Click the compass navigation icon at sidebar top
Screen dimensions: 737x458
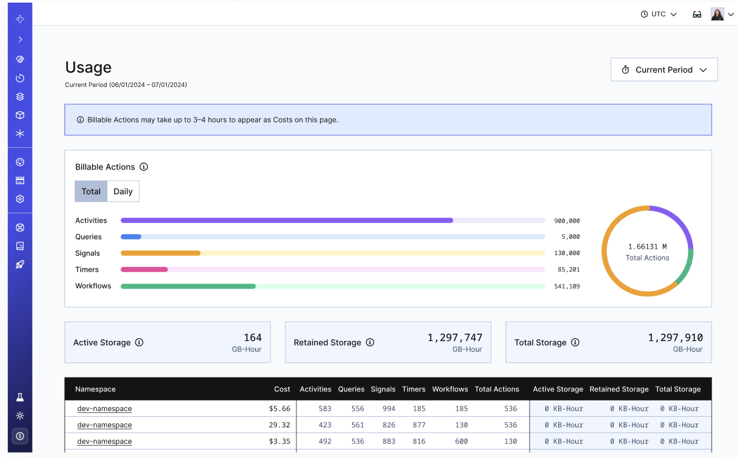point(20,20)
